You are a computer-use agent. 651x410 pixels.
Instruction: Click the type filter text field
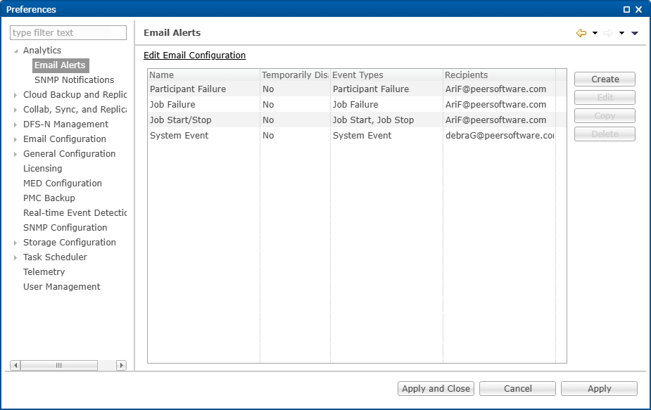pos(68,33)
